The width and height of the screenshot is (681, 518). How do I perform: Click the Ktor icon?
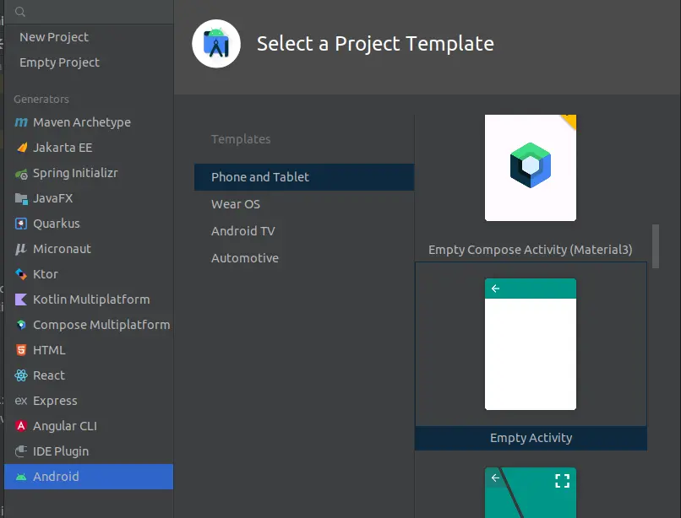click(21, 274)
